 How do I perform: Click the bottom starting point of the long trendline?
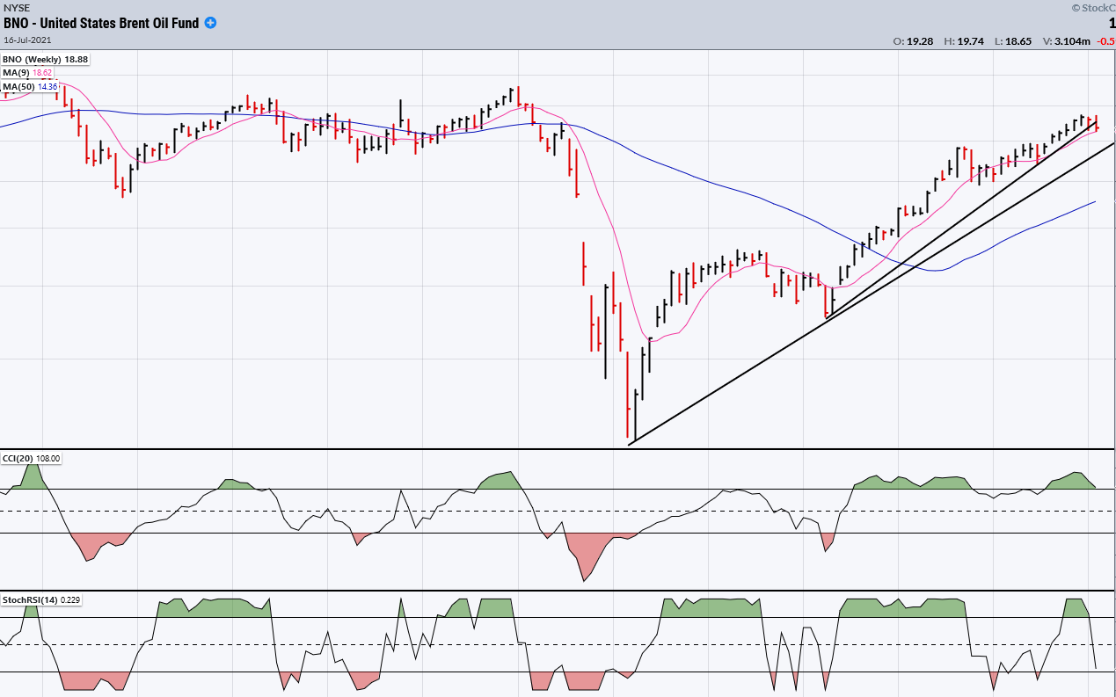tap(631, 444)
